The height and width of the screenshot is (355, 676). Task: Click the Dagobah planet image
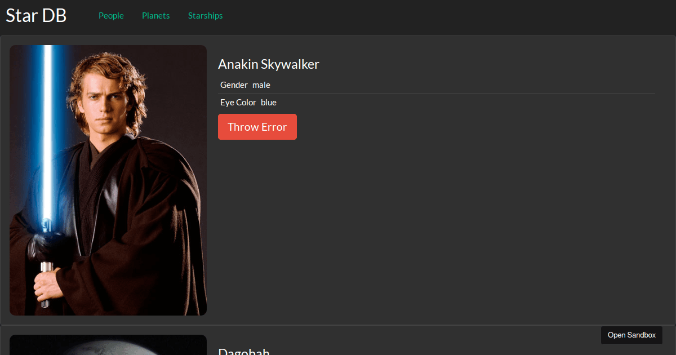click(x=108, y=345)
